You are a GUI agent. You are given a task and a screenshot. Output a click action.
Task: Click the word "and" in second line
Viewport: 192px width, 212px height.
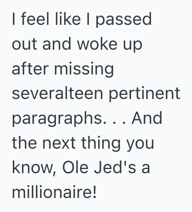(x=57, y=44)
